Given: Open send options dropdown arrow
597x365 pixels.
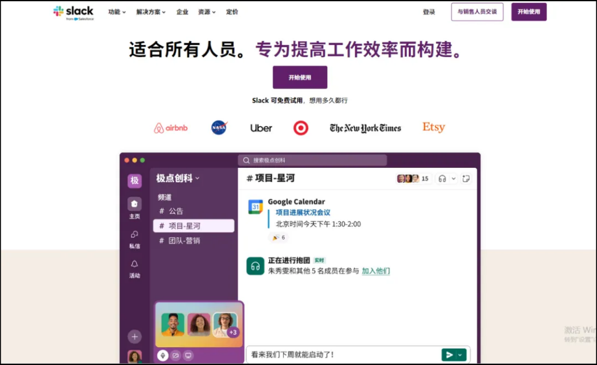Looking at the screenshot, I should (x=461, y=355).
